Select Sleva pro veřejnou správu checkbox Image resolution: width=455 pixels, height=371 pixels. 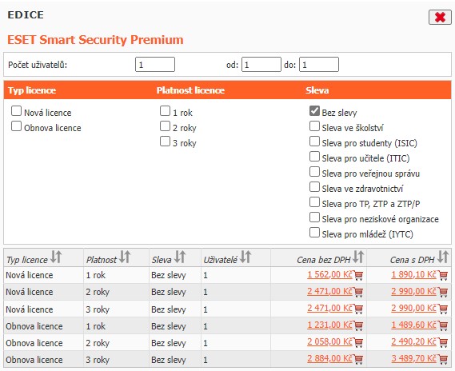point(314,172)
